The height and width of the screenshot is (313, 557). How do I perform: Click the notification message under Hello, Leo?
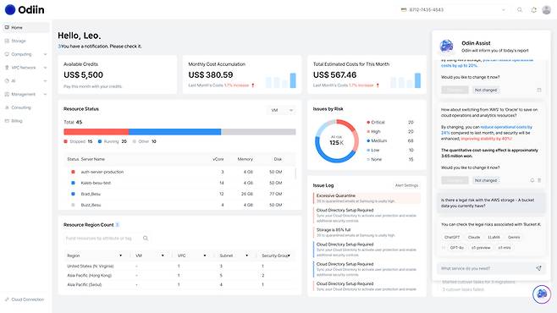[x=100, y=47]
